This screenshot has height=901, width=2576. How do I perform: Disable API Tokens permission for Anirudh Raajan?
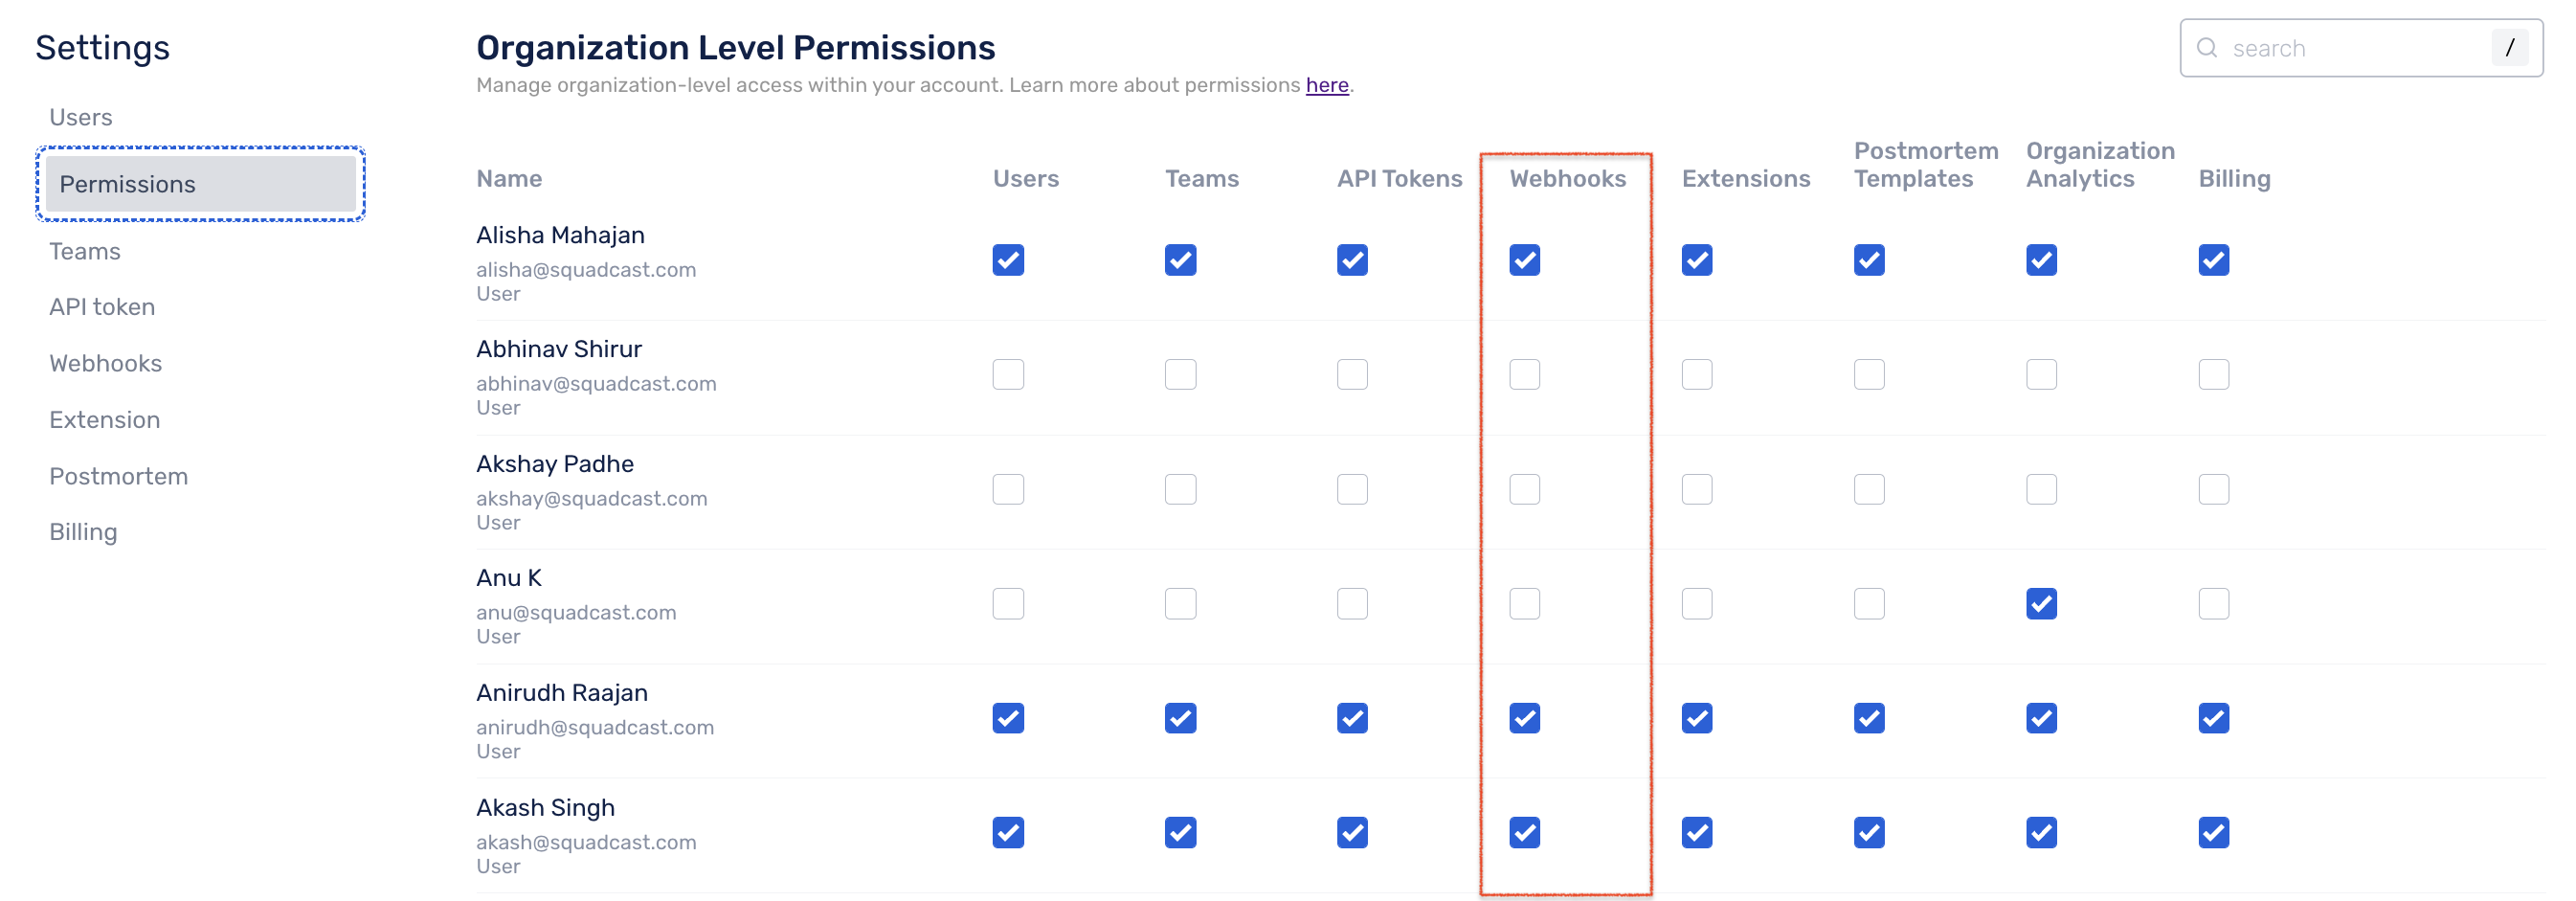pyautogui.click(x=1352, y=717)
